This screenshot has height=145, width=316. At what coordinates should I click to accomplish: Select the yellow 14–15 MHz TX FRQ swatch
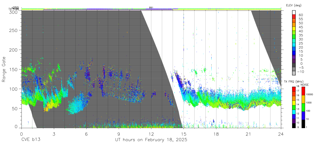pos(294,102)
